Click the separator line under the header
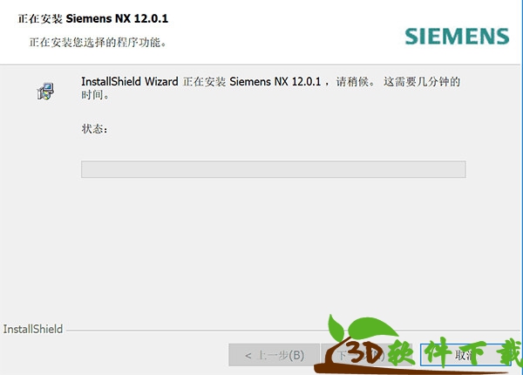 [260, 65]
